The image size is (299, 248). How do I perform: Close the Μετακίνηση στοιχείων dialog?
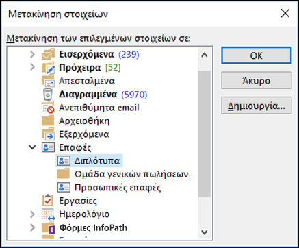(x=285, y=14)
